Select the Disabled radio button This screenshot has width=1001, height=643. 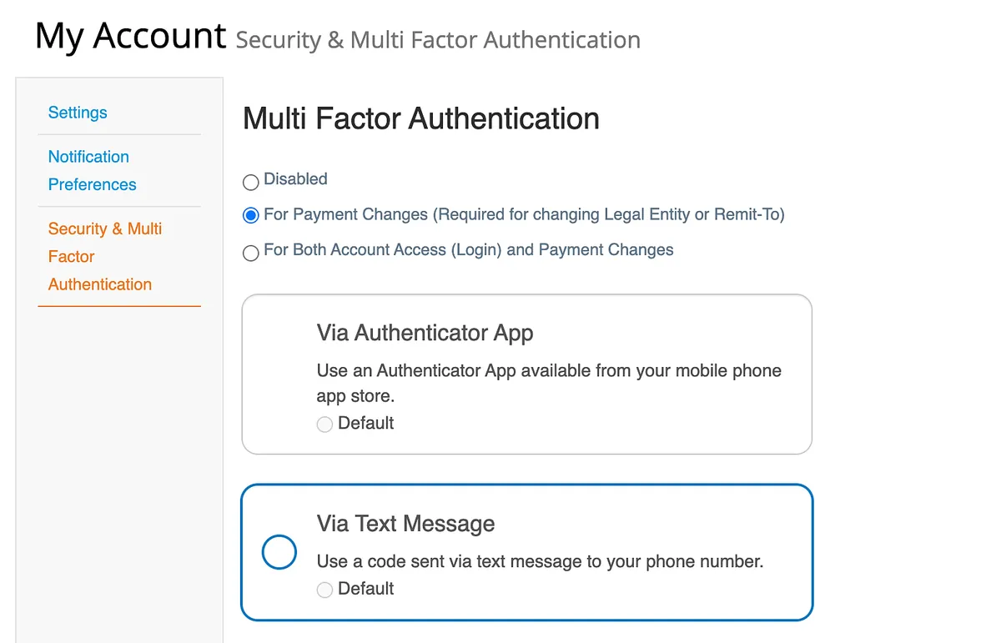point(250,182)
